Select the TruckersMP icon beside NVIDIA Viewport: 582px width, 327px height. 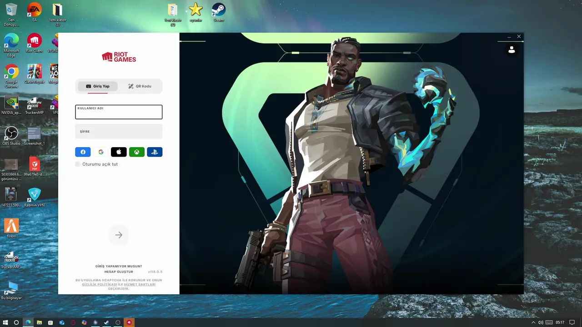[x=35, y=105]
